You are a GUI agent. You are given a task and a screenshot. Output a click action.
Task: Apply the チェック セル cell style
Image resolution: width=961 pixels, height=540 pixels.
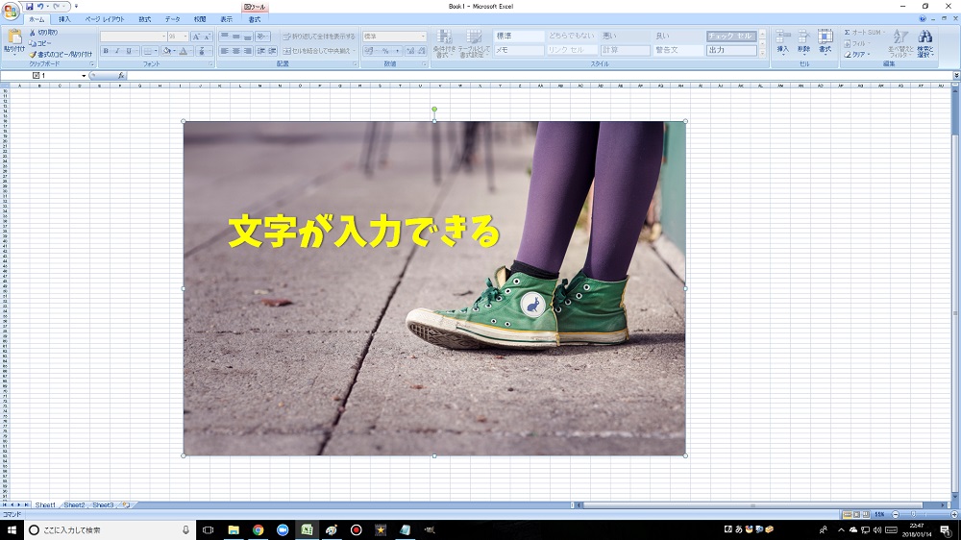731,37
